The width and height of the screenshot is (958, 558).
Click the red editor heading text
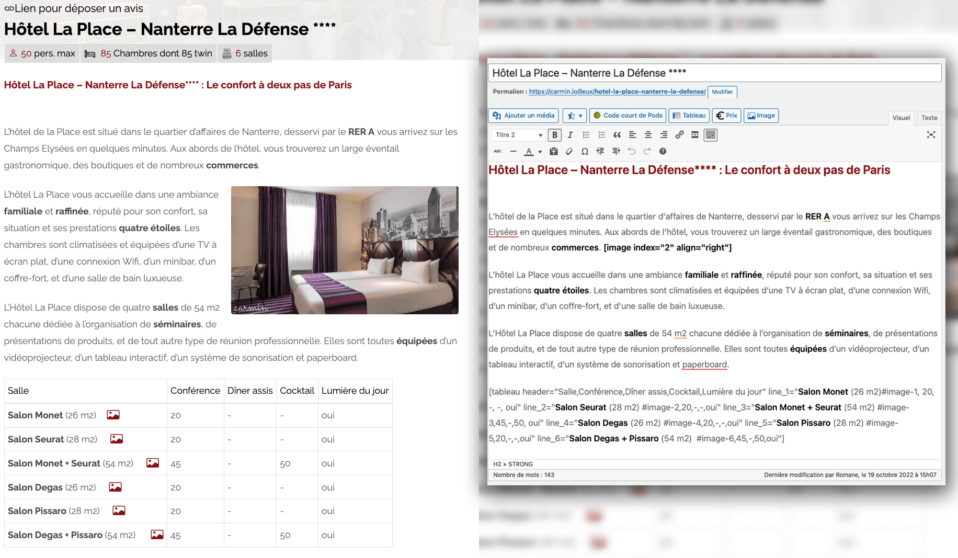click(689, 170)
